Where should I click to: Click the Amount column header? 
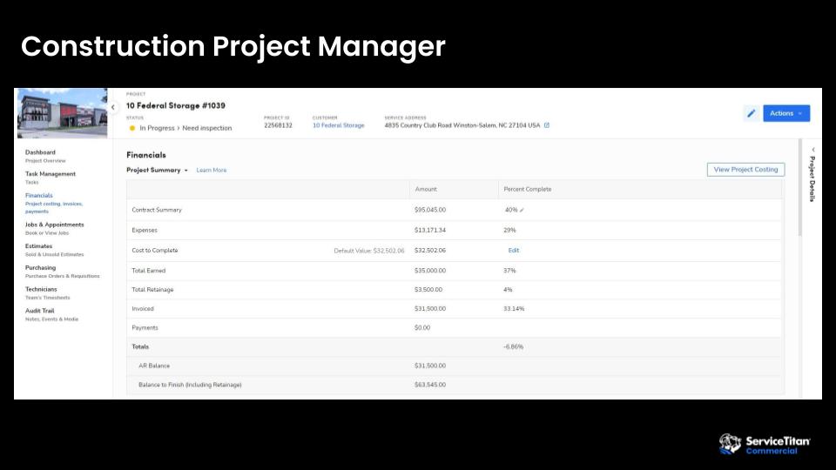(x=426, y=189)
